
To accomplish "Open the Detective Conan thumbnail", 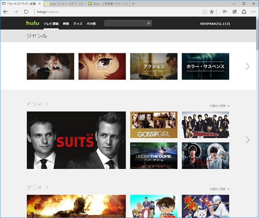I will pyautogui.click(x=154, y=206).
